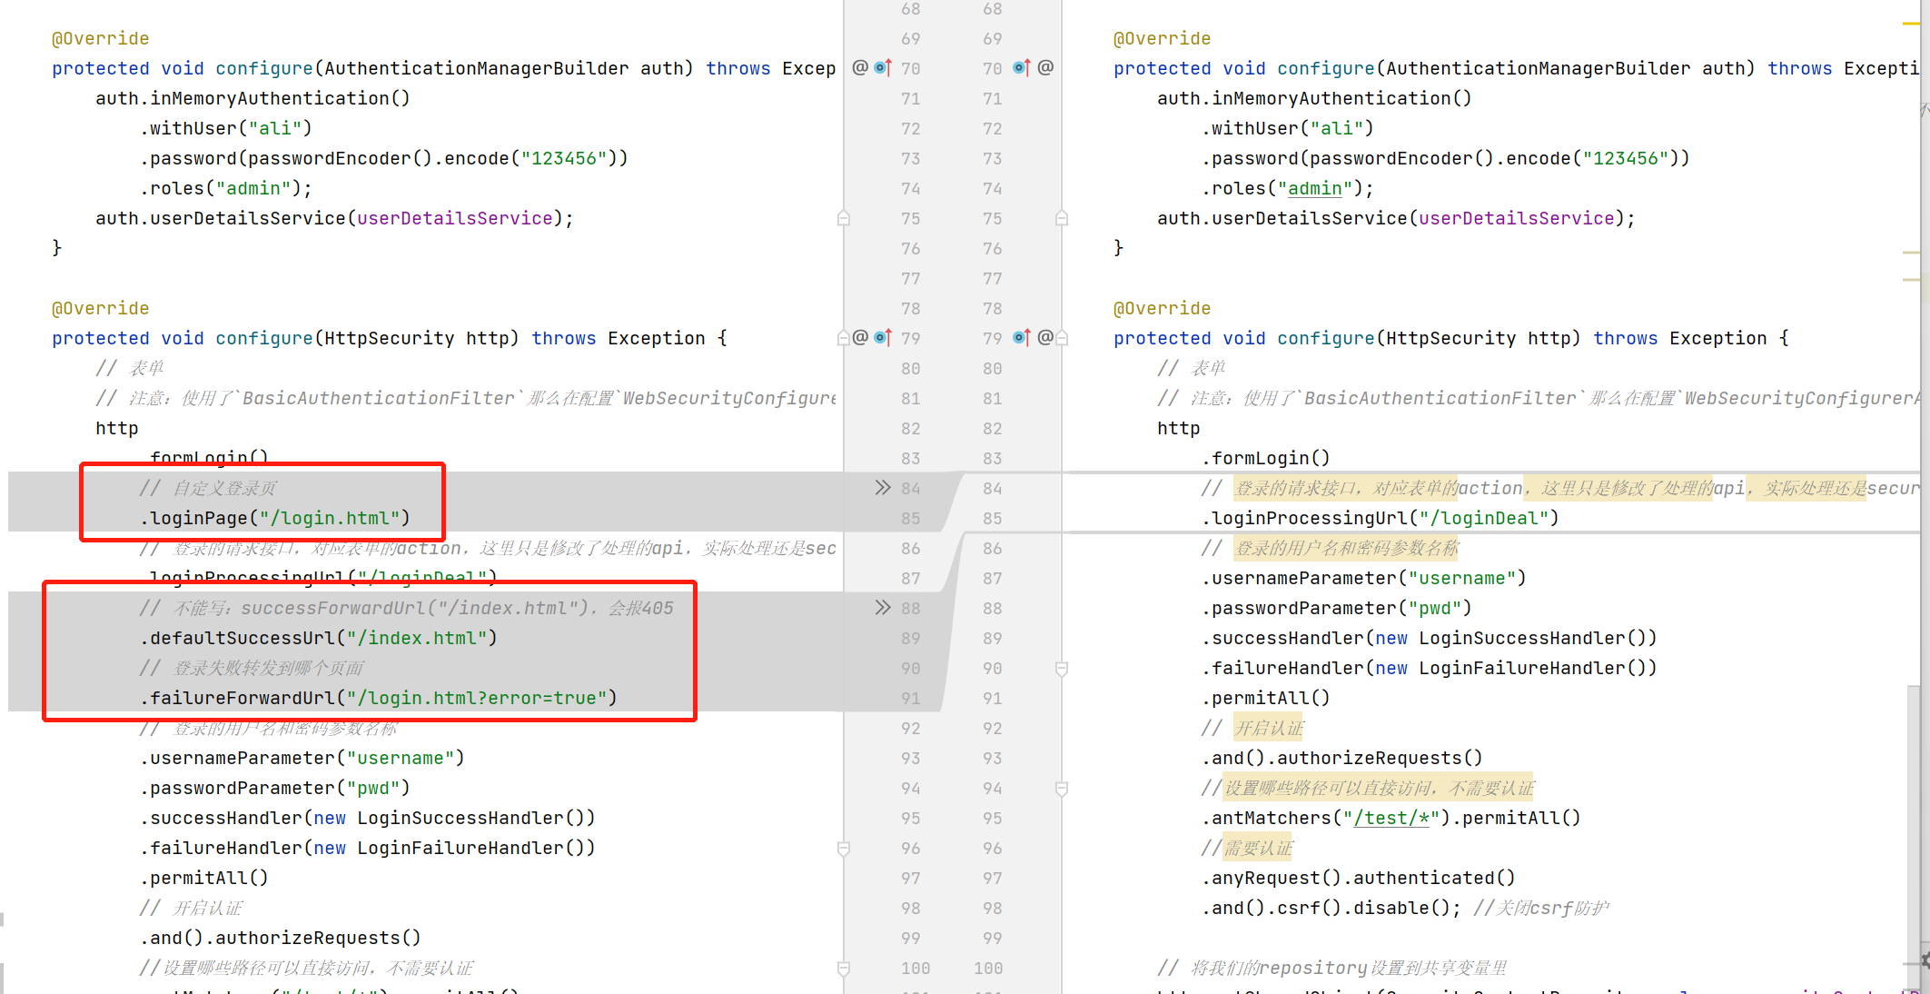Click .permitAll() on right pane line 91

[x=1266, y=698]
